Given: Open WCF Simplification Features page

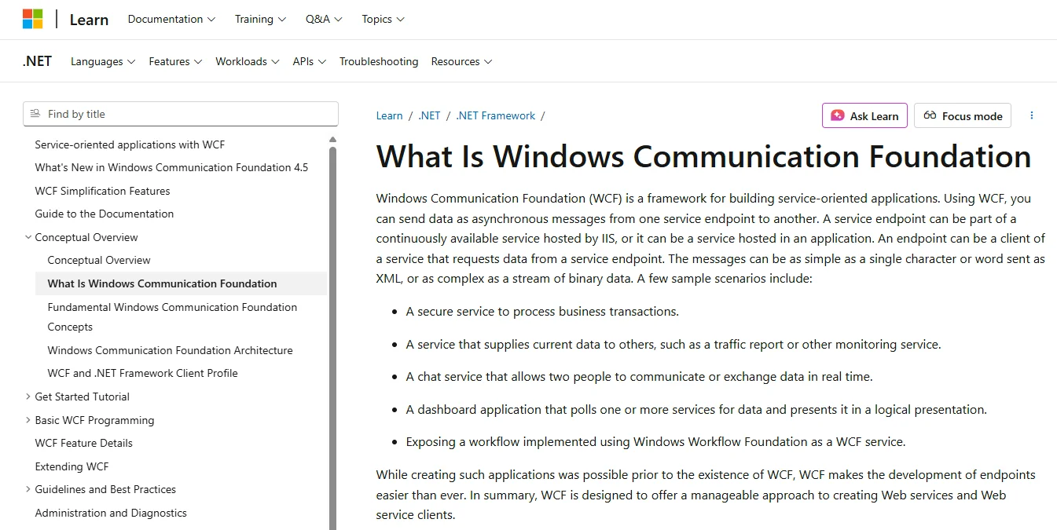Looking at the screenshot, I should click(102, 190).
